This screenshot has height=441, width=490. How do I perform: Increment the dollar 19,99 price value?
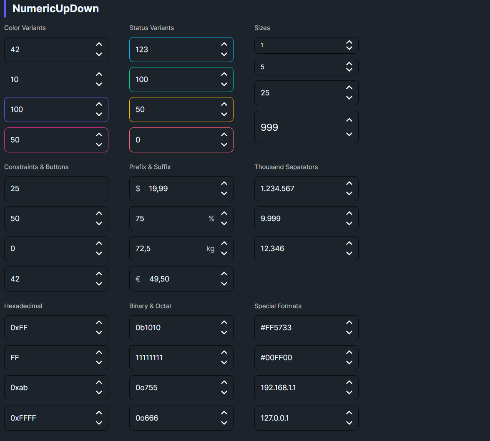pos(224,184)
